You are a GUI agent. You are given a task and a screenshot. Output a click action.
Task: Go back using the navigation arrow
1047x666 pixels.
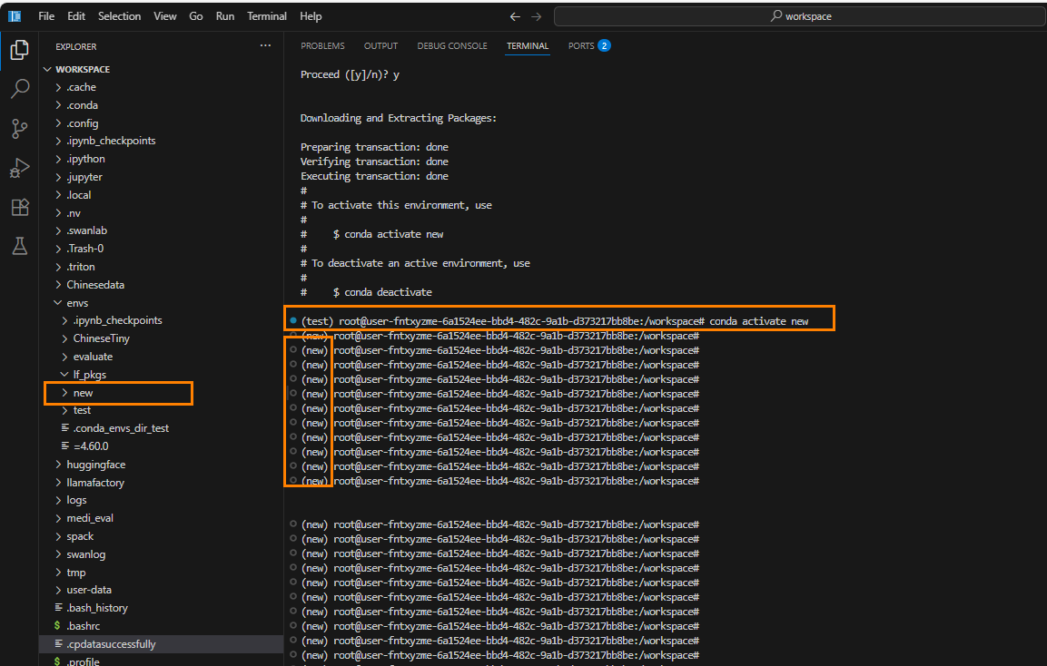pos(515,16)
